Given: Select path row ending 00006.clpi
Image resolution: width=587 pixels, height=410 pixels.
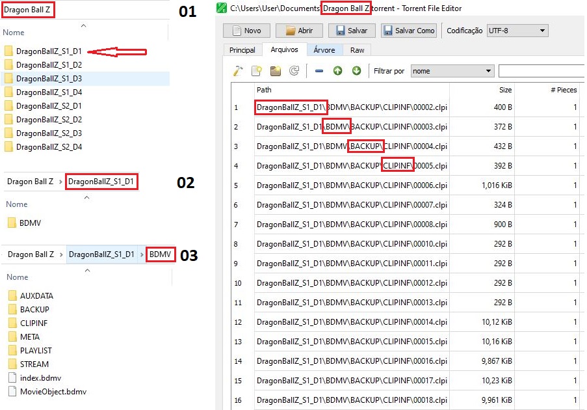Looking at the screenshot, I should click(352, 185).
